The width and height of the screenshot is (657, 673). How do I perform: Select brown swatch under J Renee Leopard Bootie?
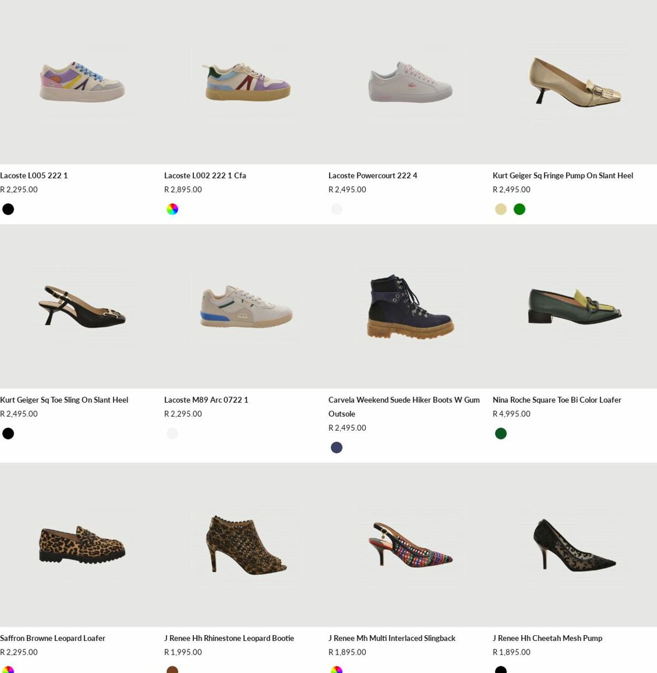coord(172,669)
